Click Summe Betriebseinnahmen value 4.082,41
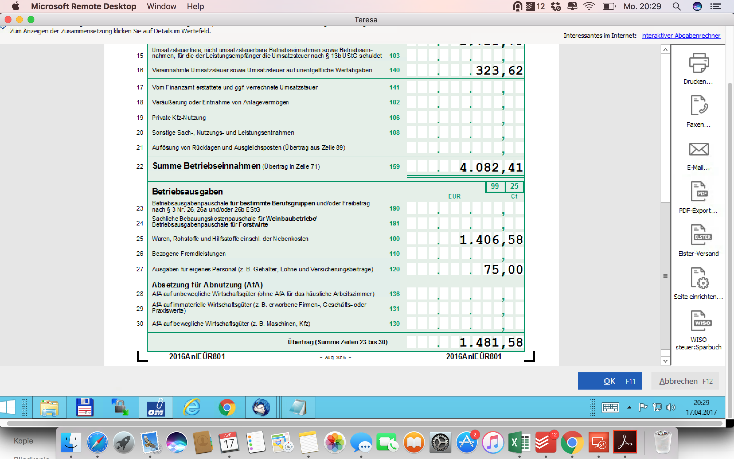 pyautogui.click(x=465, y=167)
